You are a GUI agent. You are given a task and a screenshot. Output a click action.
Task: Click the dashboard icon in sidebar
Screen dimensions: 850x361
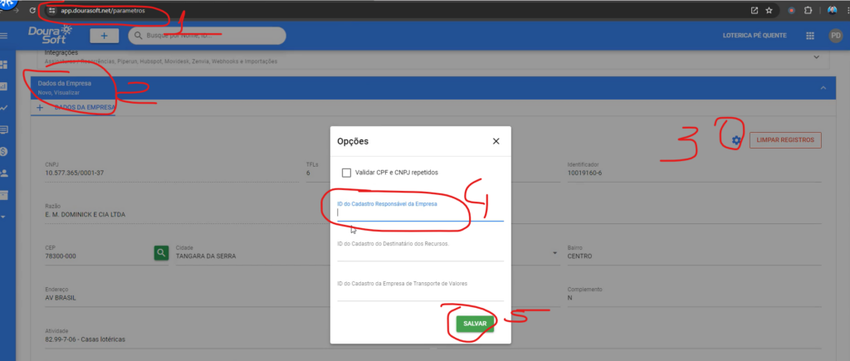(4, 64)
